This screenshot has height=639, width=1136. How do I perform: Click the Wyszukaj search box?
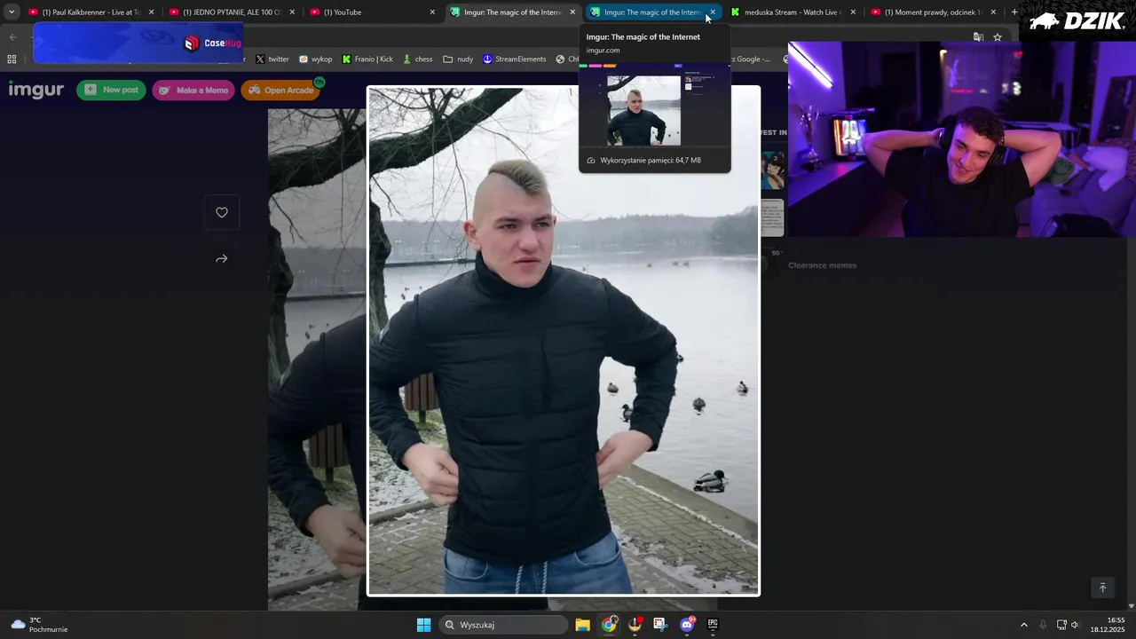[x=505, y=625]
